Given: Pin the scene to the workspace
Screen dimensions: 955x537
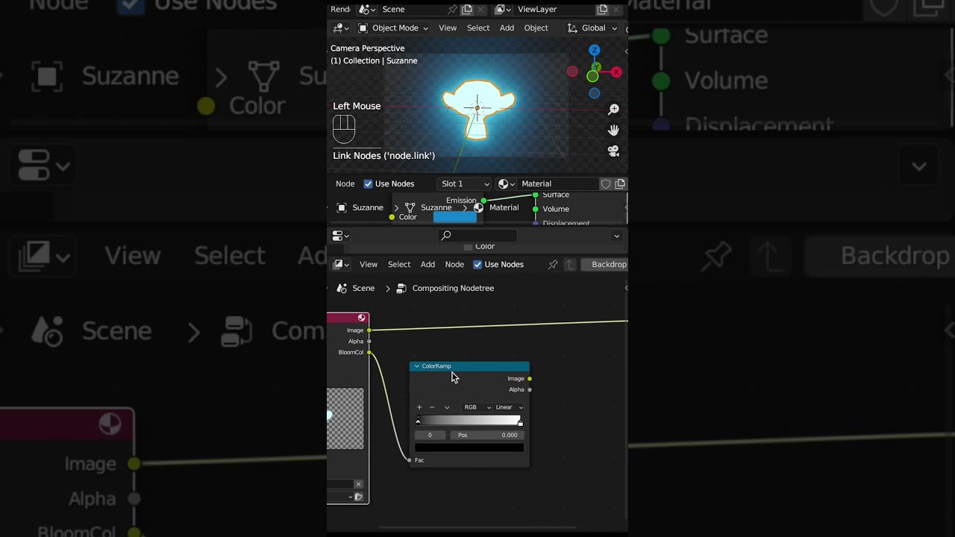Looking at the screenshot, I should pos(452,10).
